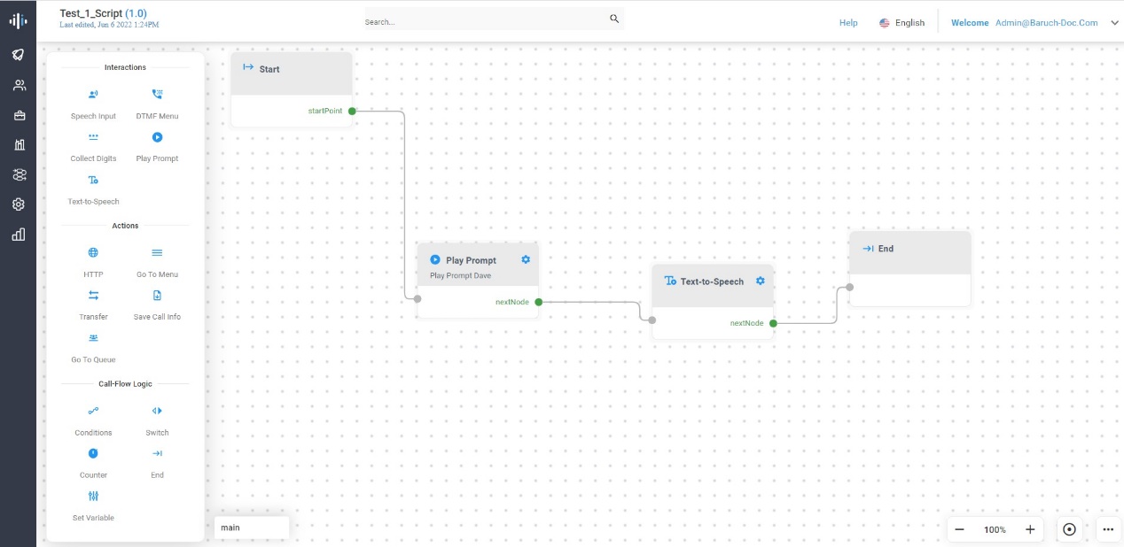Click the zoom out minus button
This screenshot has width=1124, height=547.
pyautogui.click(x=960, y=529)
